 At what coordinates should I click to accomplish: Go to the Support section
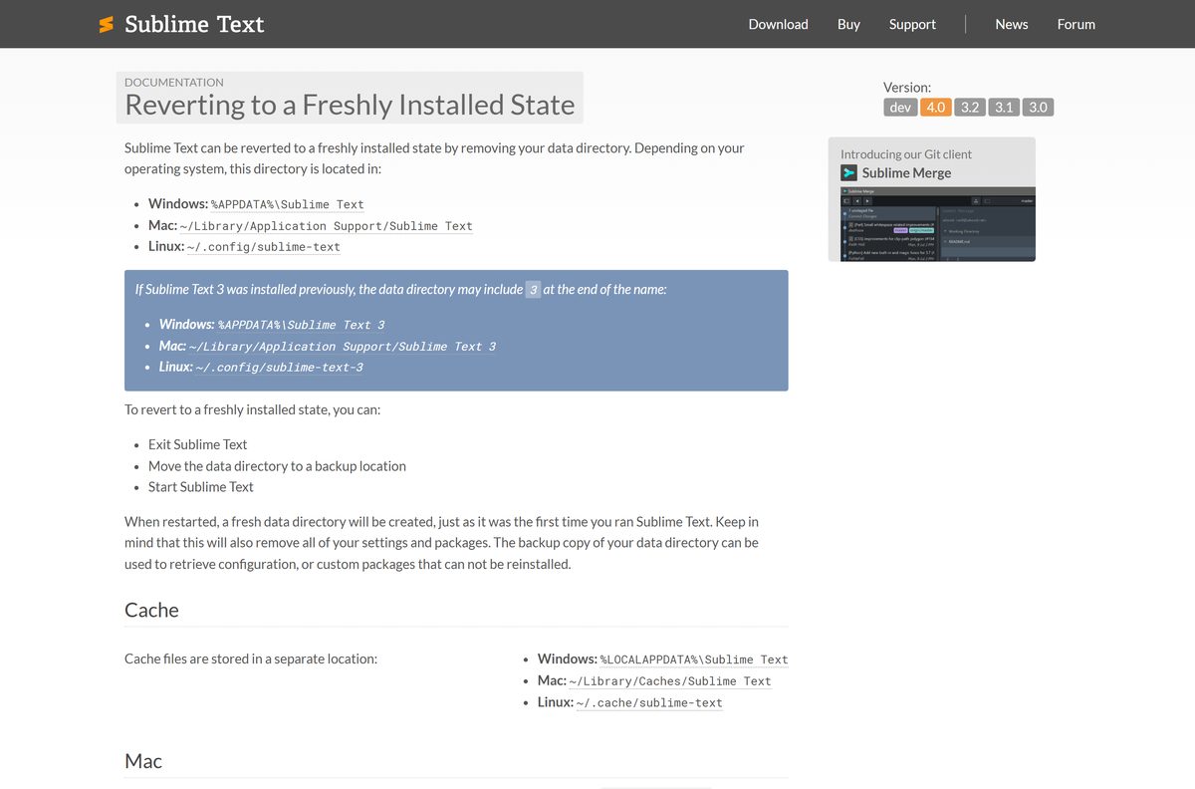point(912,24)
